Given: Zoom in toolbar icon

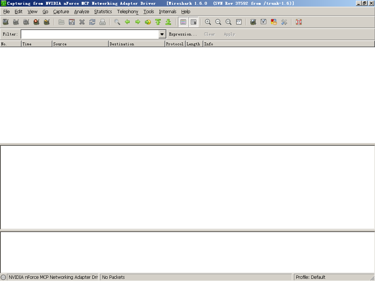Looking at the screenshot, I should (x=208, y=22).
